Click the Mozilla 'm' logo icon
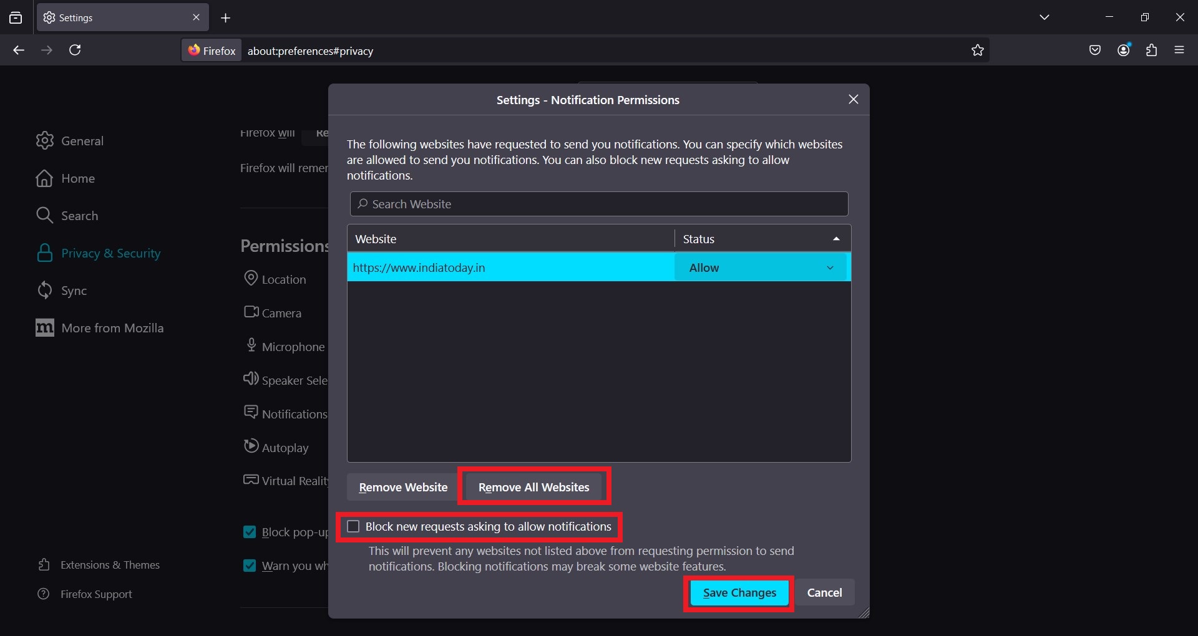This screenshot has width=1198, height=636. tap(44, 327)
